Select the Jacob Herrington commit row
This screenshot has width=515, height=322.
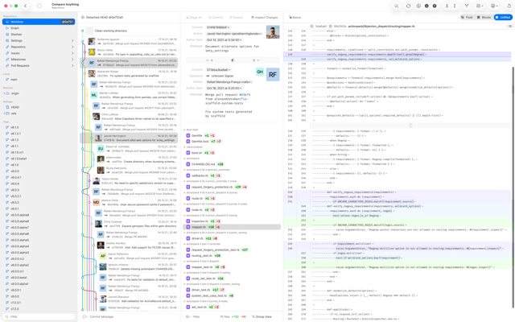[x=129, y=138]
